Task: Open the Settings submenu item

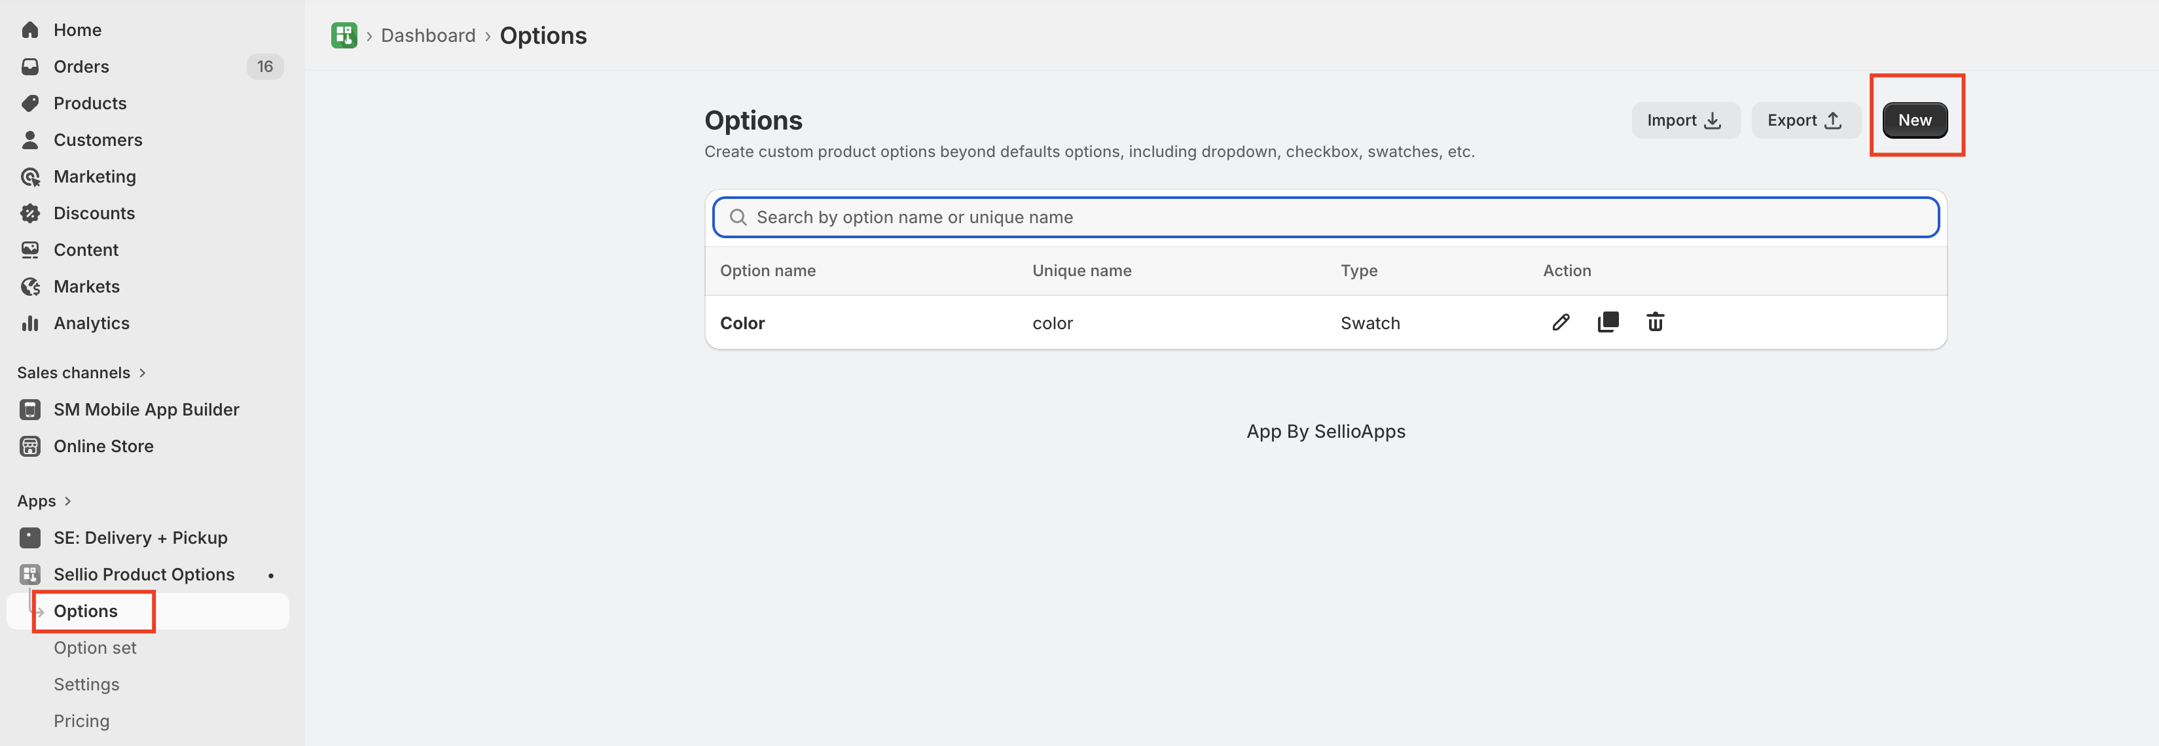Action: 86,684
